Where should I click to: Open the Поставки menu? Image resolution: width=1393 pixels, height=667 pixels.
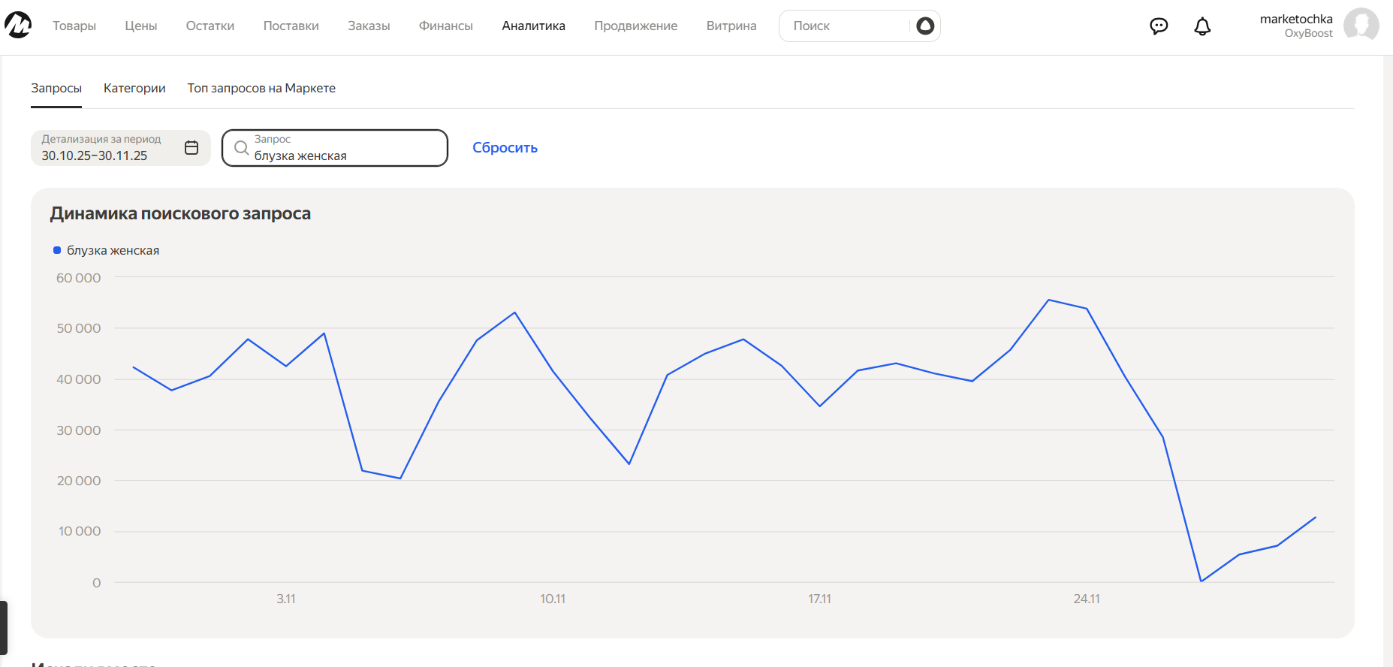coord(291,26)
